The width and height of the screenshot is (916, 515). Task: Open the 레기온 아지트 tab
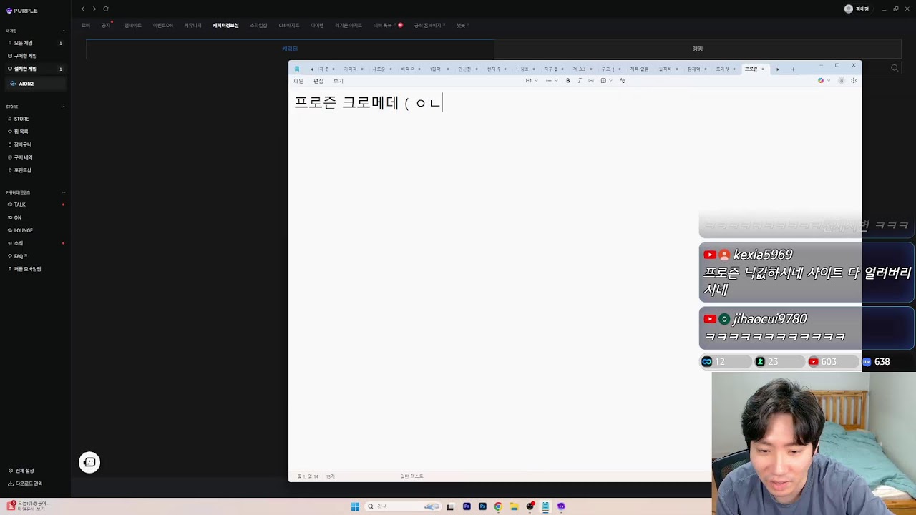click(349, 26)
